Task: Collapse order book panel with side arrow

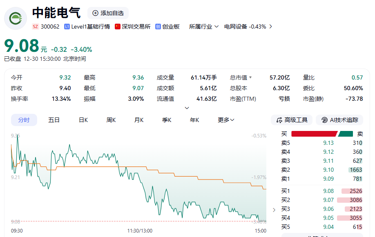Action: 274,210
